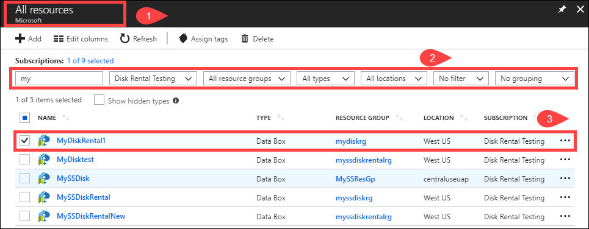This screenshot has height=229, width=589.
Task: Click the Refresh icon
Action: coord(125,38)
